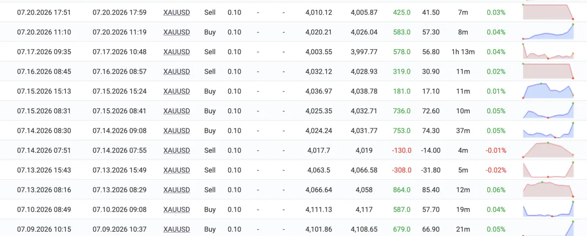The image size is (587, 236).
Task: Open mini chart for -130.0 pips losing trade
Action: tap(548, 150)
